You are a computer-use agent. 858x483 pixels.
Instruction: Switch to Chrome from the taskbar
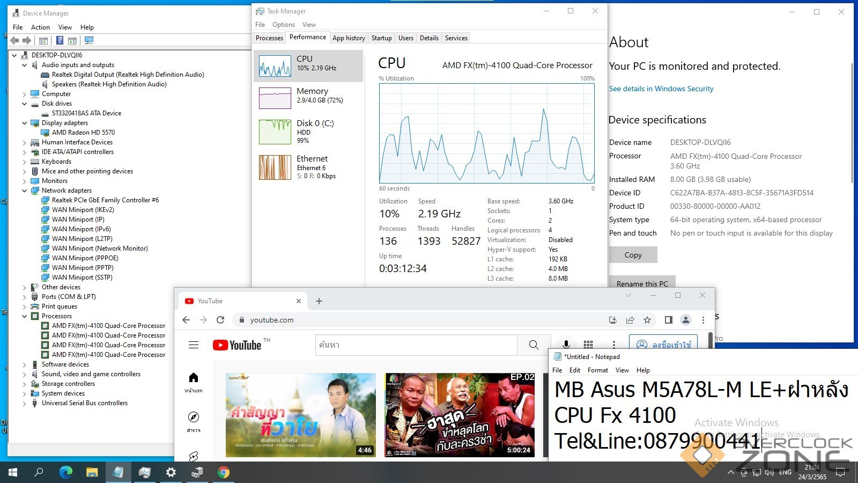(x=224, y=472)
